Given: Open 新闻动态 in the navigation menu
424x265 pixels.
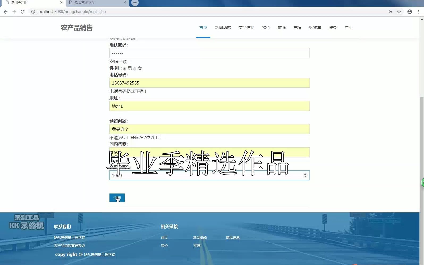Looking at the screenshot, I should click(223, 28).
